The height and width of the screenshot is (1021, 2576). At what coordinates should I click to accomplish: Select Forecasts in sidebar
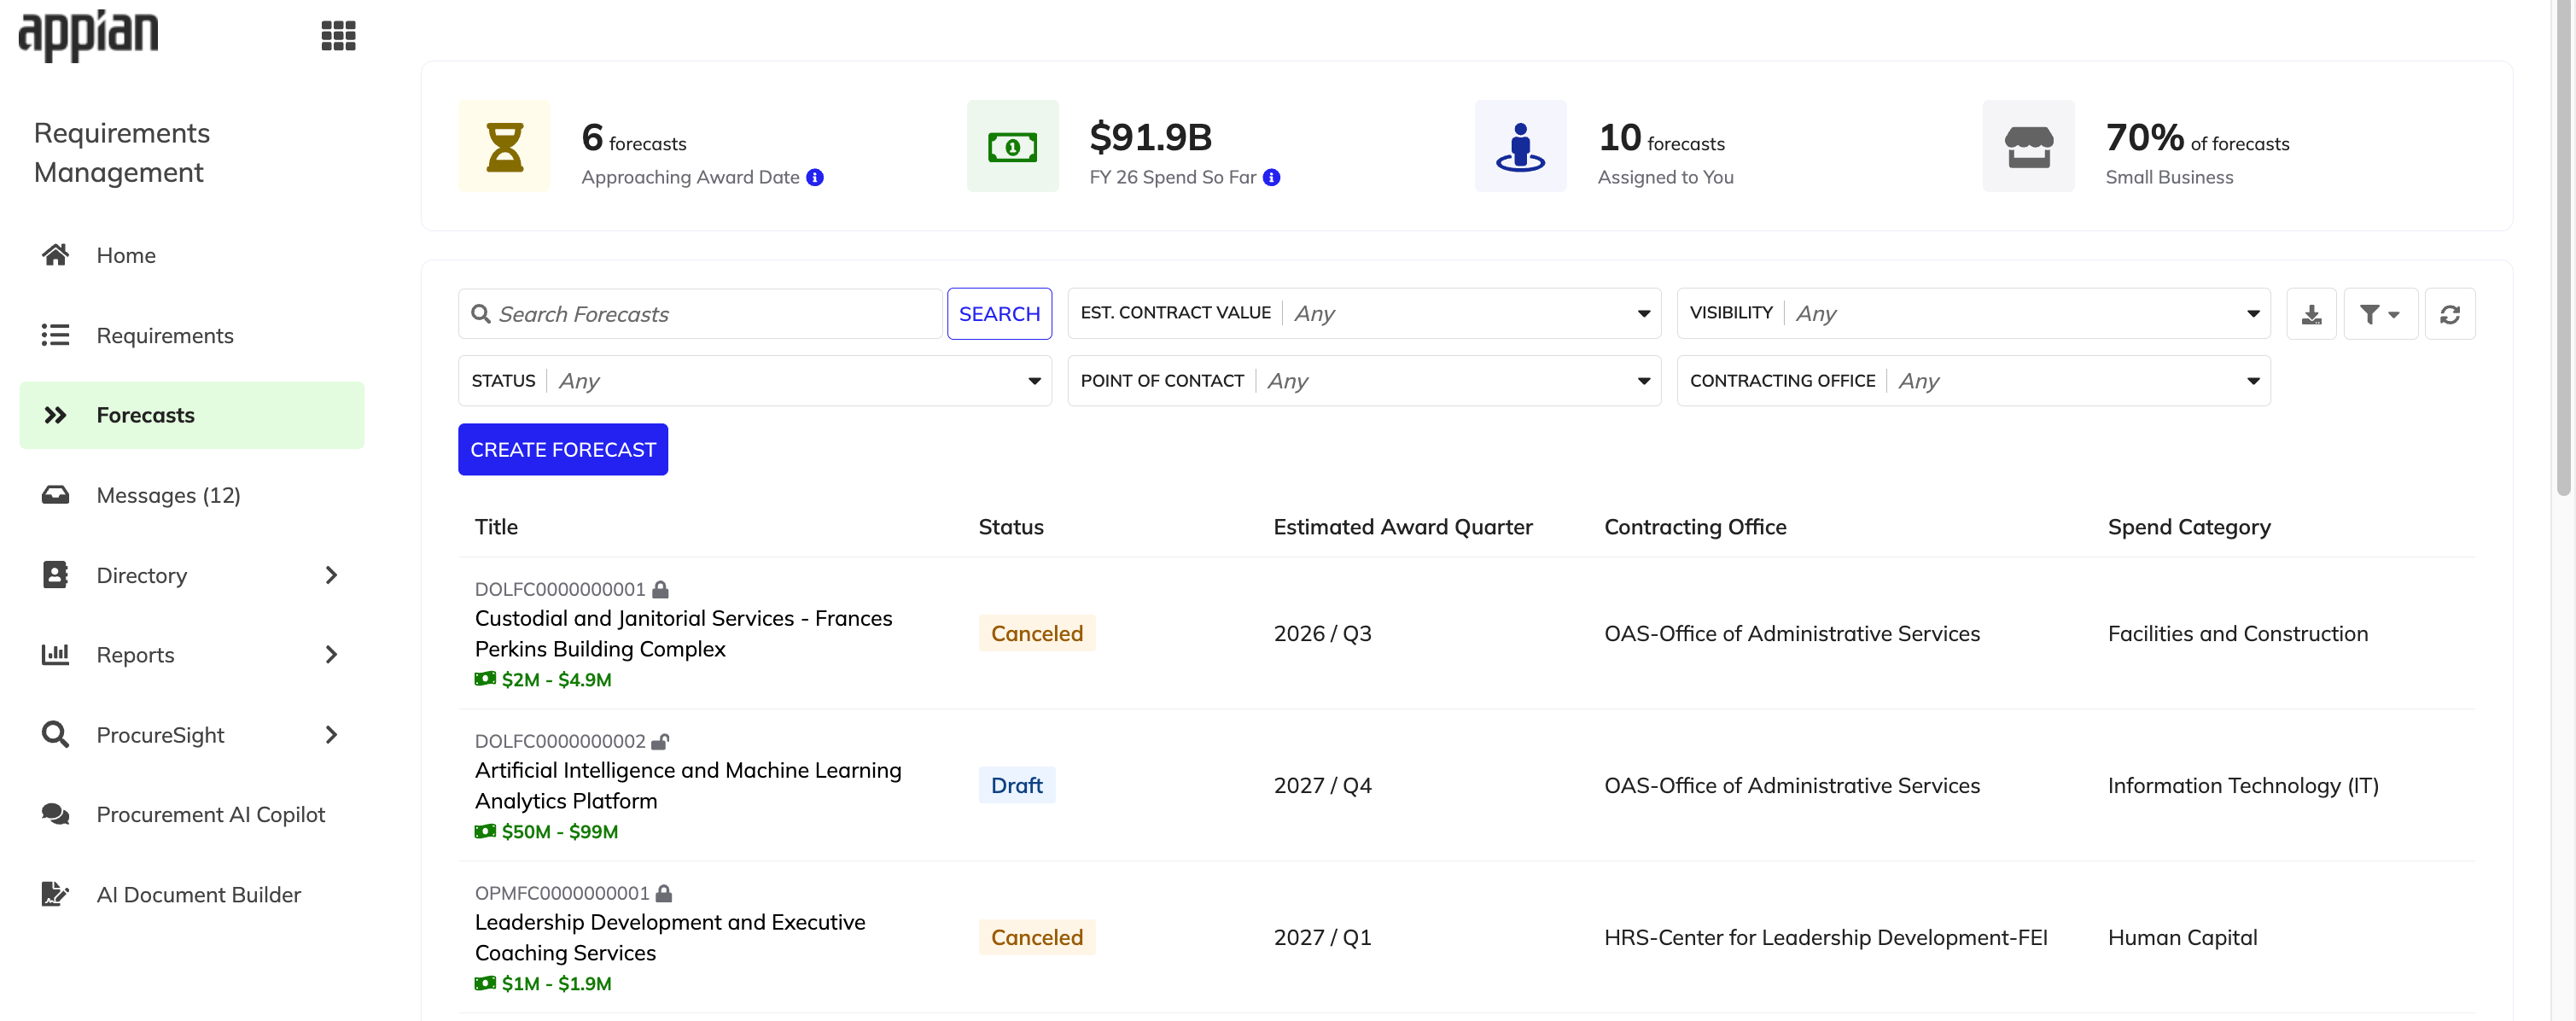[x=192, y=415]
